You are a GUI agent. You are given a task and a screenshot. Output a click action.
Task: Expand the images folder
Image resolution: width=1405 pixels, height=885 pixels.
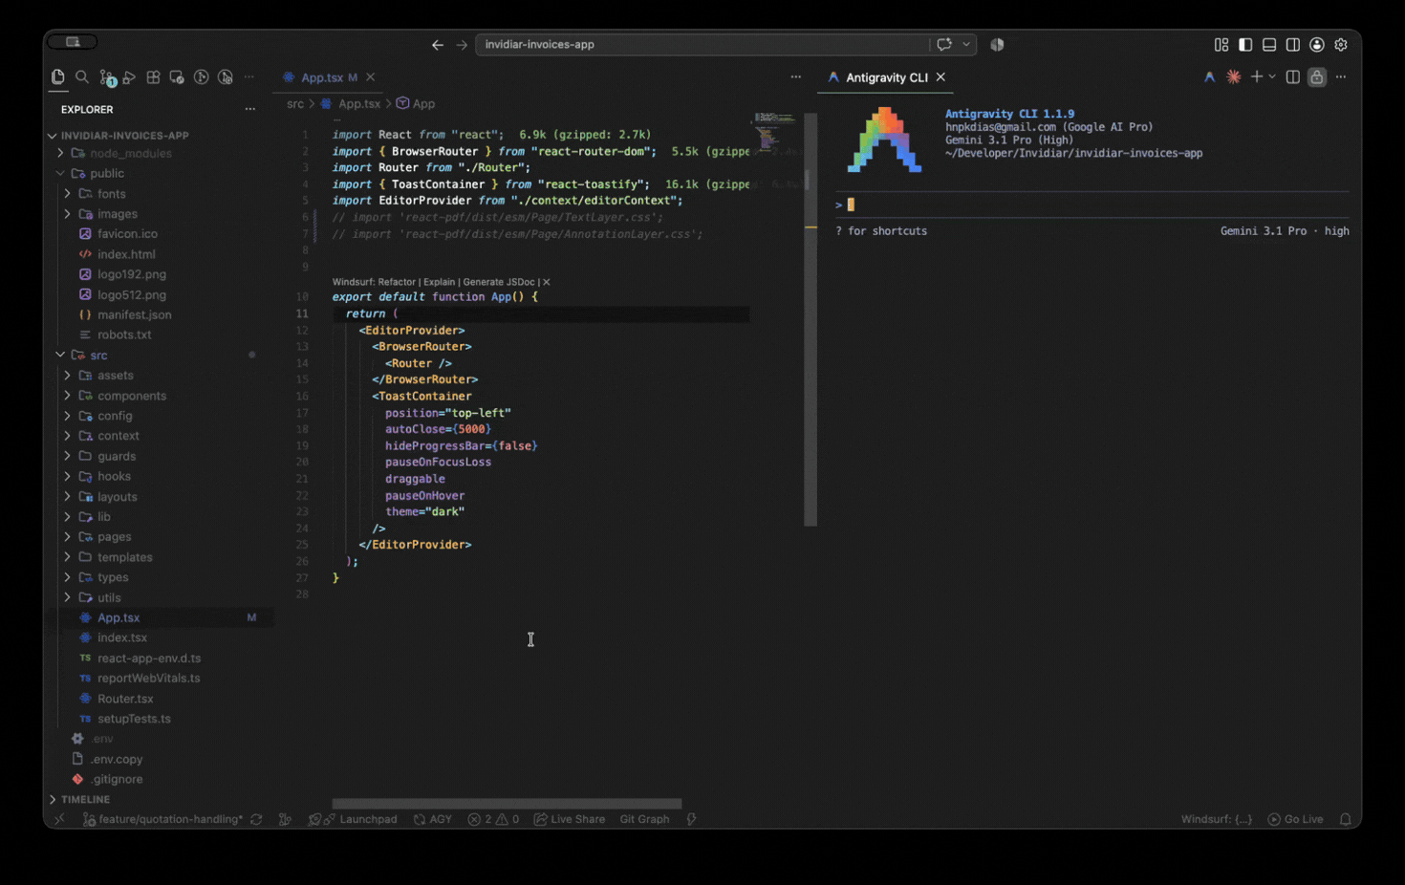[x=118, y=214]
